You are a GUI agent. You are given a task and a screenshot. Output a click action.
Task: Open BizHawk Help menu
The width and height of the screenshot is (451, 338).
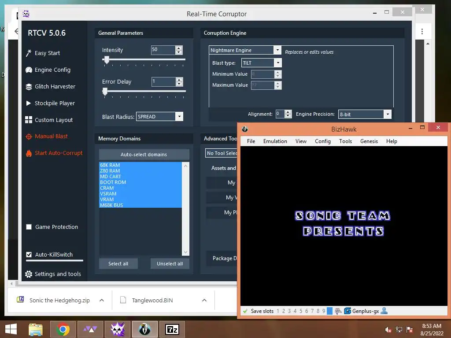[392, 141]
